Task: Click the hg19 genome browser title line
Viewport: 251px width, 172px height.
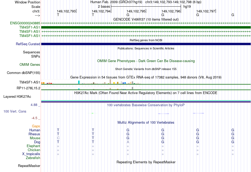Action: 146,2
